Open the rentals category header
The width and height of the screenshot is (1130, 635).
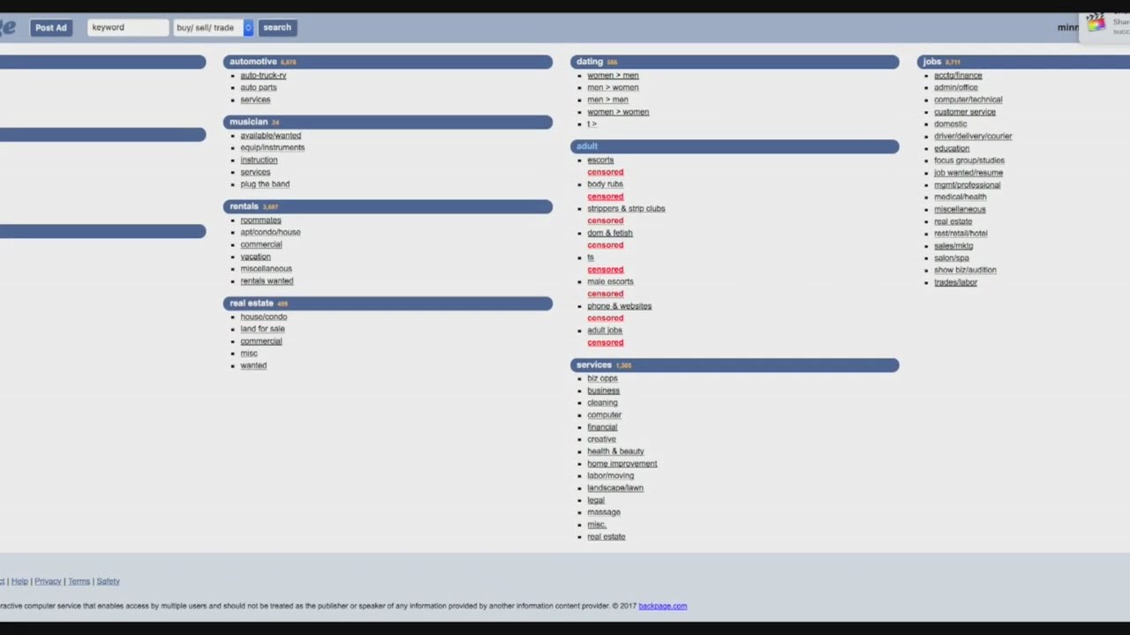(x=388, y=206)
